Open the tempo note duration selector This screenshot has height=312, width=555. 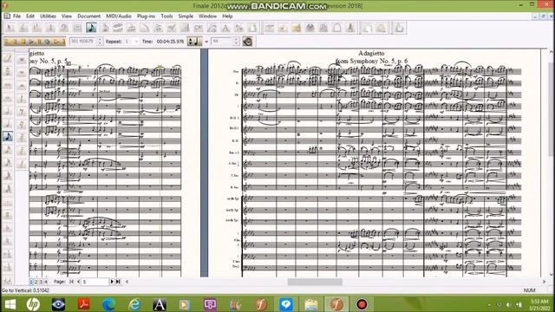(194, 42)
